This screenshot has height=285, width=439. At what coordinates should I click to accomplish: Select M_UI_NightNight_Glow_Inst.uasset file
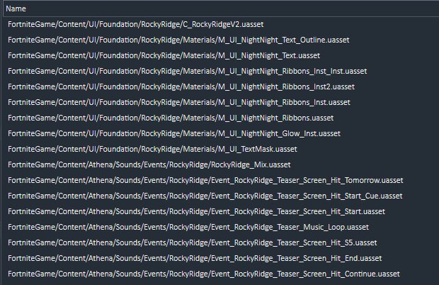(x=221, y=133)
